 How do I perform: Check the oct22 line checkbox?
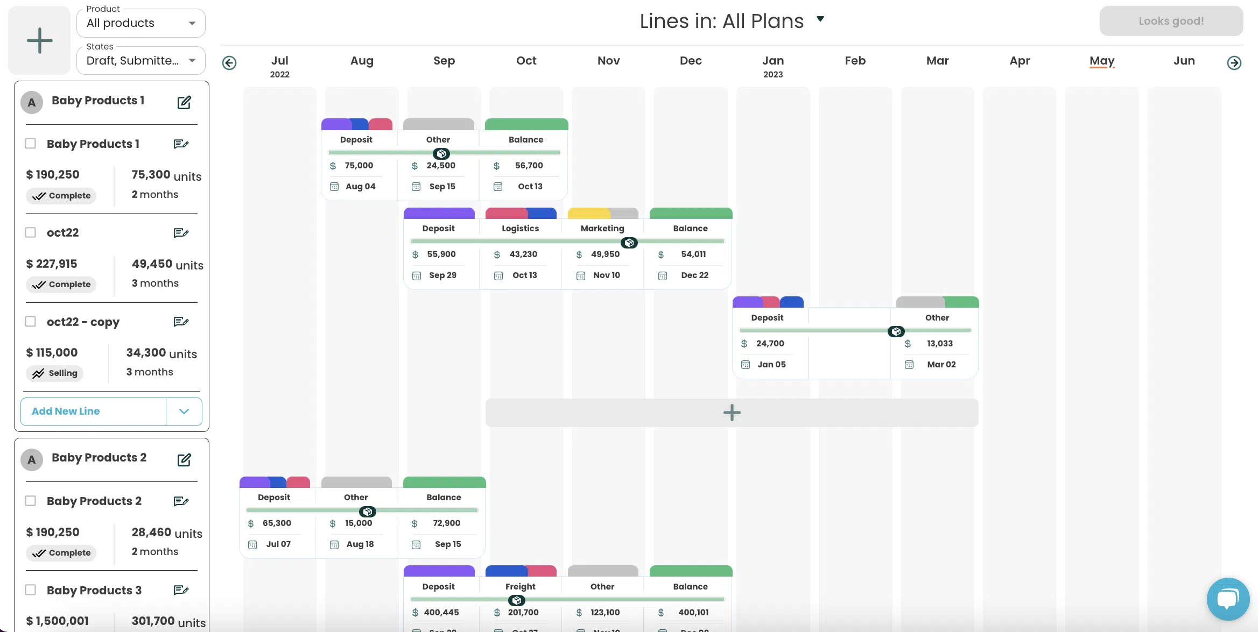point(31,232)
